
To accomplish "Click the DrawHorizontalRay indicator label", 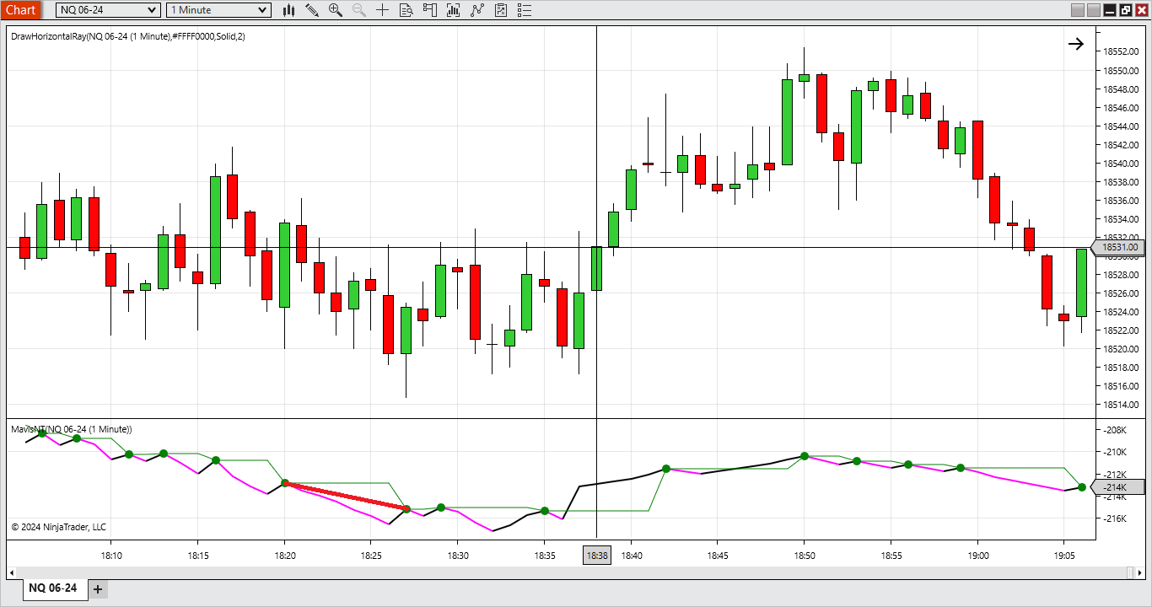I will coord(128,36).
